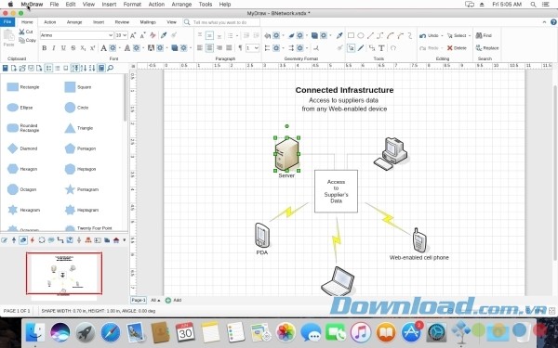Apply Superscript formatting
The width and height of the screenshot is (558, 348).
[x=92, y=47]
